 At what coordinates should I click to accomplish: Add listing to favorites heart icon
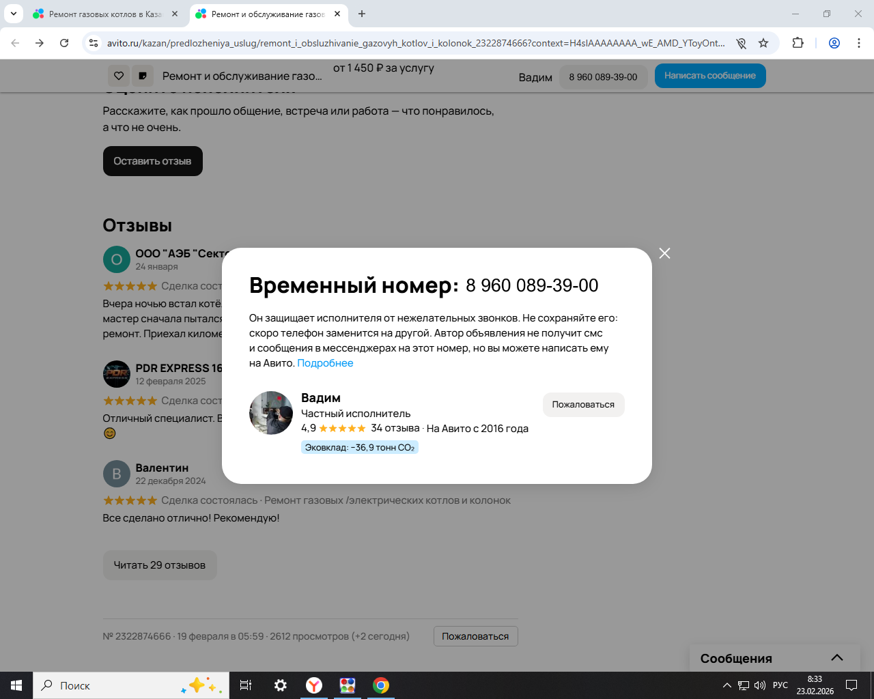click(x=119, y=76)
